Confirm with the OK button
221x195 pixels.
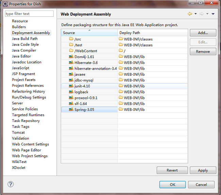[x=172, y=184]
